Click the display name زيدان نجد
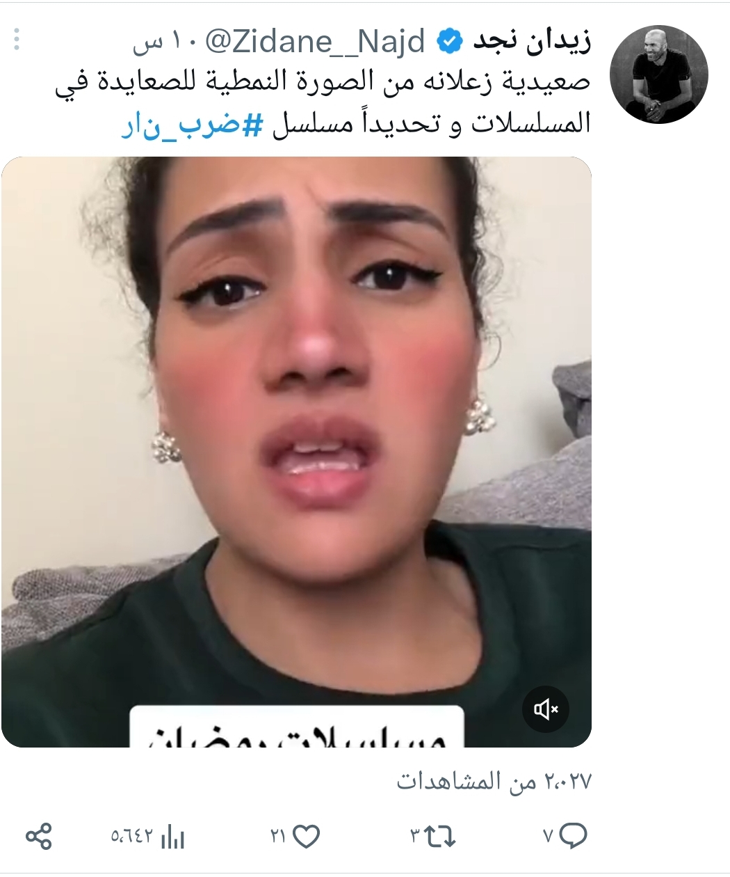Viewport: 730px width, 877px height. (x=532, y=41)
